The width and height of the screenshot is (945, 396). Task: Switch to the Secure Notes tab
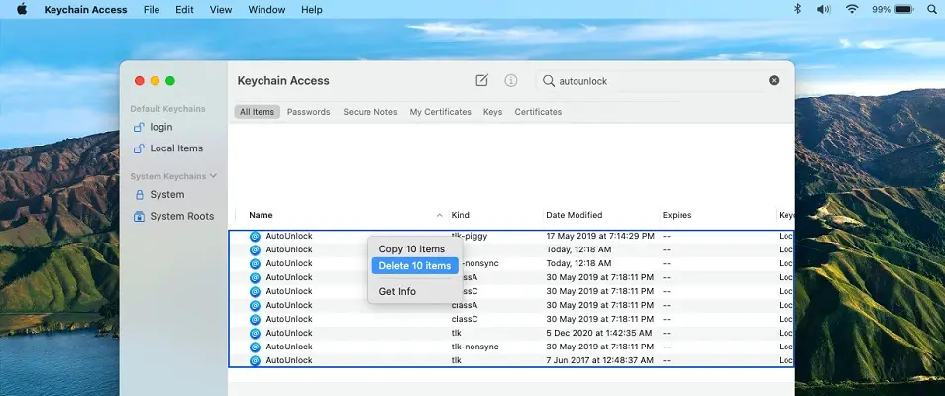point(369,112)
